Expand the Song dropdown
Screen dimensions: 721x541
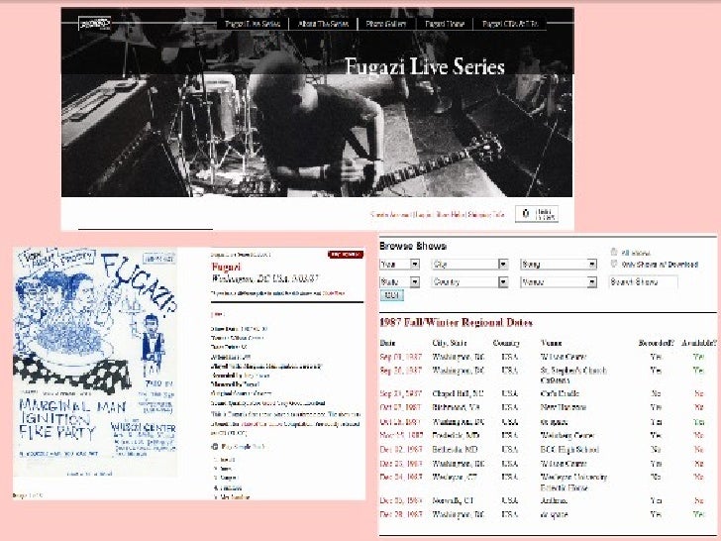click(559, 264)
